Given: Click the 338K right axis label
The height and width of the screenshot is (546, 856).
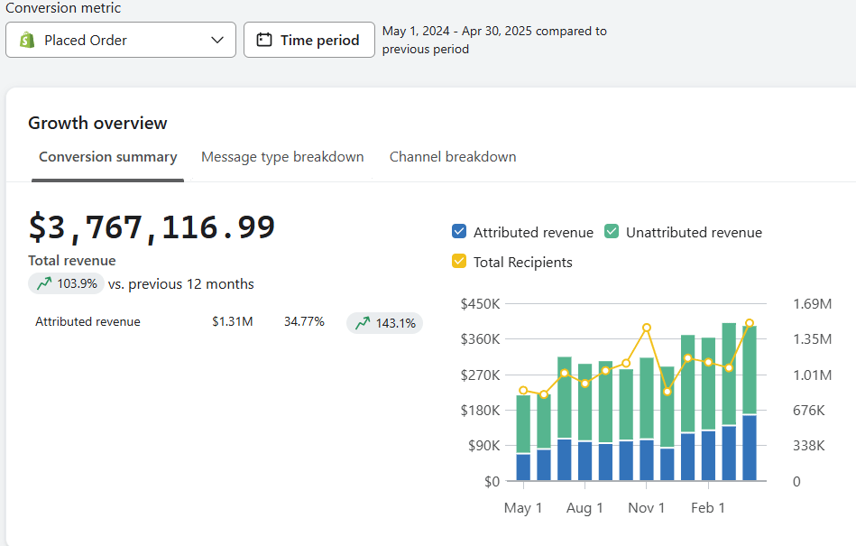Looking at the screenshot, I should pos(808,446).
